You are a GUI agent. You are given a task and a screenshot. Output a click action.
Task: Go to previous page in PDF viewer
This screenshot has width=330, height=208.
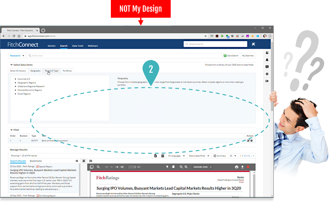pyautogui.click(x=112, y=167)
